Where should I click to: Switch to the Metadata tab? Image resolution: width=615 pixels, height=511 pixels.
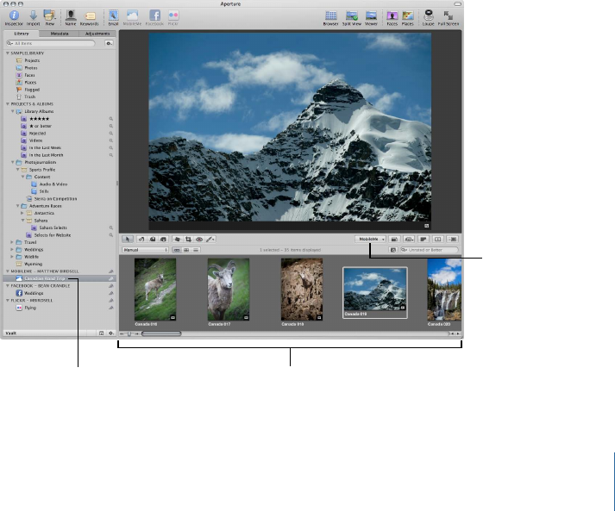(59, 33)
